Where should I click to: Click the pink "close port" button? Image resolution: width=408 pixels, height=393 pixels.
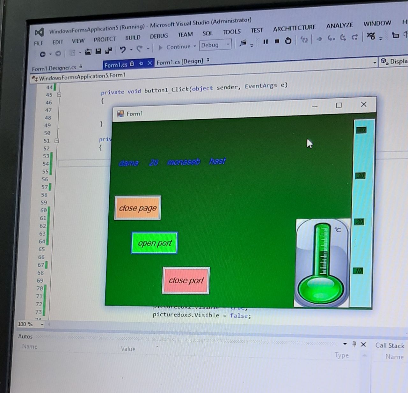[x=186, y=280]
